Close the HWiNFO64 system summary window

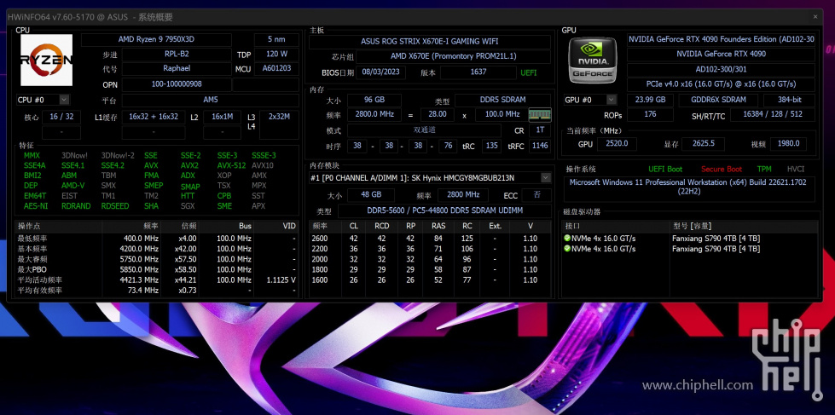point(815,16)
